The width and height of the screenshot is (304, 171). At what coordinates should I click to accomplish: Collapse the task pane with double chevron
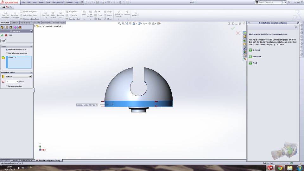coord(249,23)
